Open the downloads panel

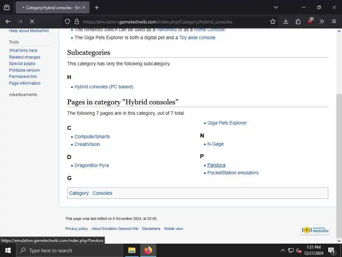[x=286, y=21]
